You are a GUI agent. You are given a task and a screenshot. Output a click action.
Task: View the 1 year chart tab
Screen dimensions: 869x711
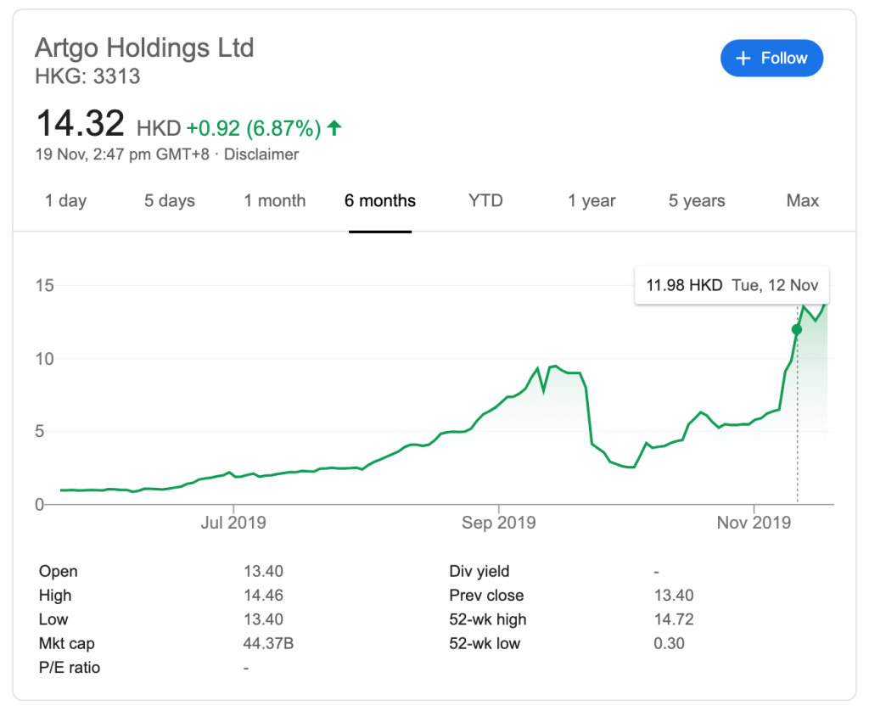click(x=591, y=201)
